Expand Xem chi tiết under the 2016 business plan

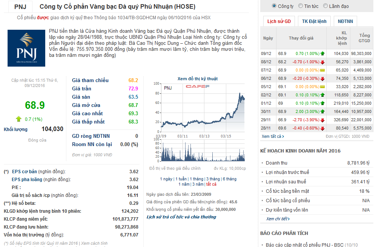pyautogui.click(x=278, y=219)
